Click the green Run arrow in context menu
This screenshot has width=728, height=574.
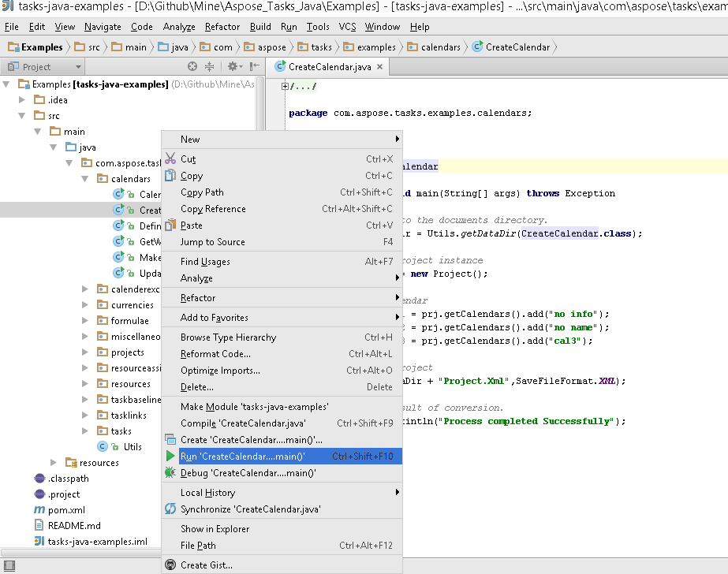click(170, 457)
